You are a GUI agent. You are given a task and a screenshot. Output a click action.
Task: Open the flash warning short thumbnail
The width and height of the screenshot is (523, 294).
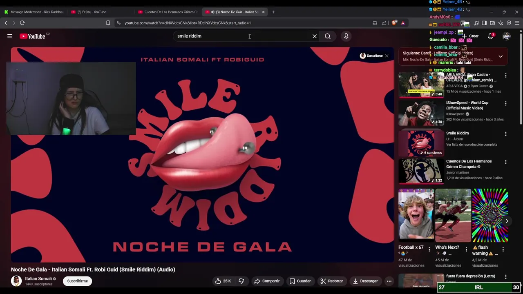(490, 215)
